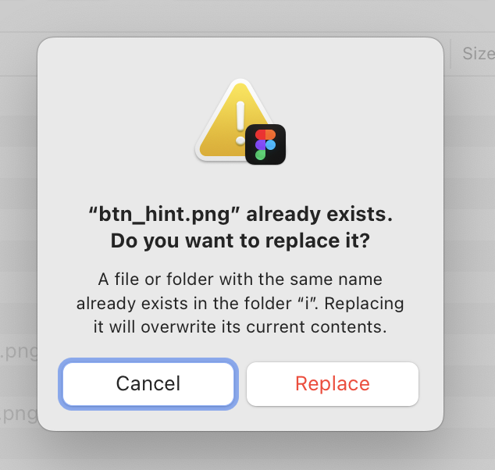Click the Figma app icon badge
The image size is (495, 470).
click(265, 144)
